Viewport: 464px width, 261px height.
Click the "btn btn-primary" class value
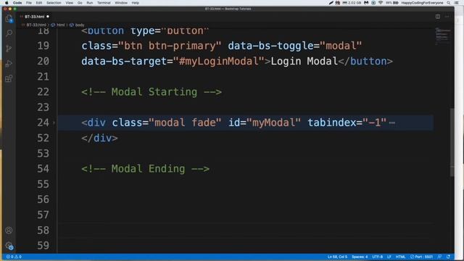pyautogui.click(x=170, y=46)
